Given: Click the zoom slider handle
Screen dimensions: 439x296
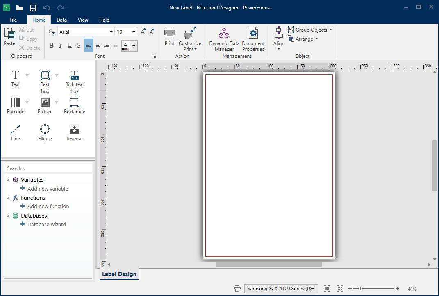Looking at the screenshot, I should click(360, 289).
